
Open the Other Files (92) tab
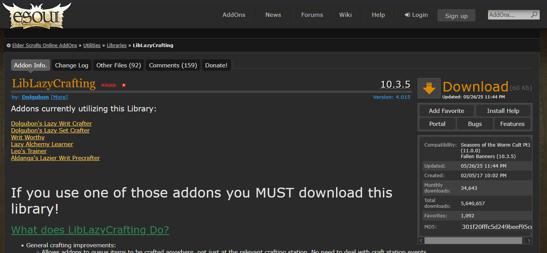click(x=119, y=65)
